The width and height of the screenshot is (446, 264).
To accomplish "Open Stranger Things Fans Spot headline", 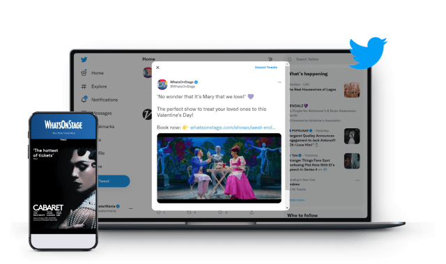I will click(x=312, y=165).
